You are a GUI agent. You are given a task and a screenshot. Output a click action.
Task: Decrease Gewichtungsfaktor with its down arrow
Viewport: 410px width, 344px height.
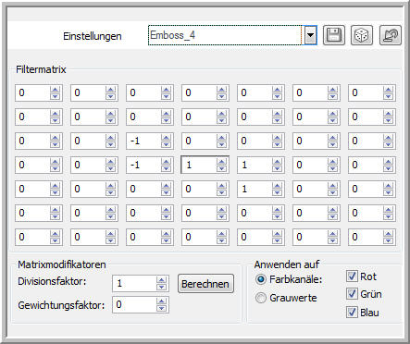point(161,308)
